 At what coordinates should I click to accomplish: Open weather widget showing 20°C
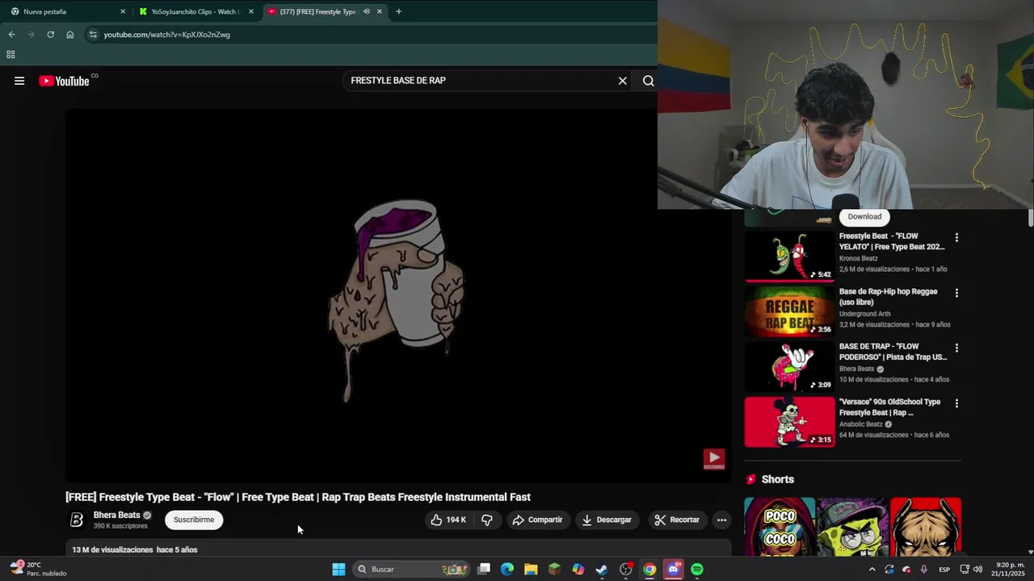pyautogui.click(x=39, y=569)
